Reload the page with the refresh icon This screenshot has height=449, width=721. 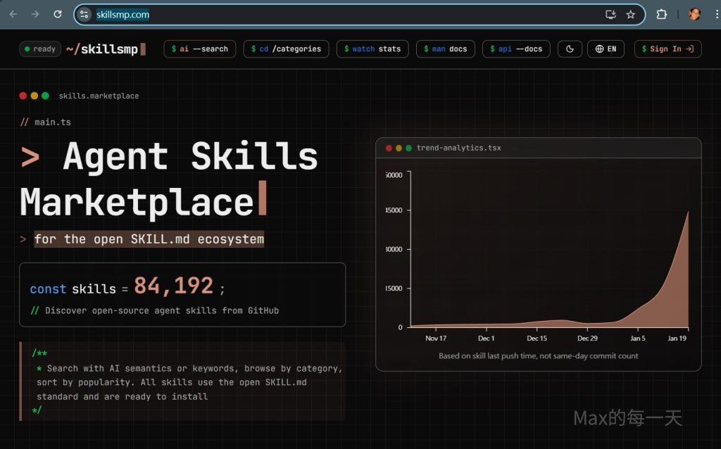(58, 14)
